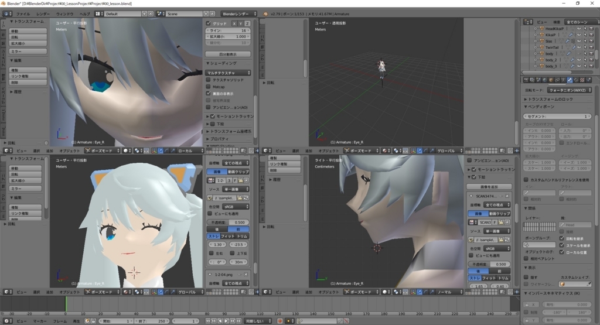This screenshot has height=325, width=600.
Task: Play animation in reverse icon
Action: point(220,321)
